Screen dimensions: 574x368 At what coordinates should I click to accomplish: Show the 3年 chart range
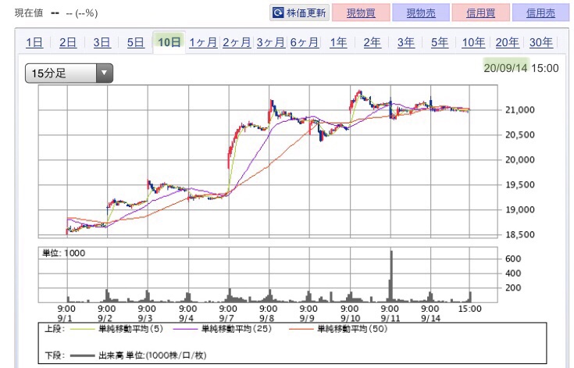pyautogui.click(x=405, y=42)
